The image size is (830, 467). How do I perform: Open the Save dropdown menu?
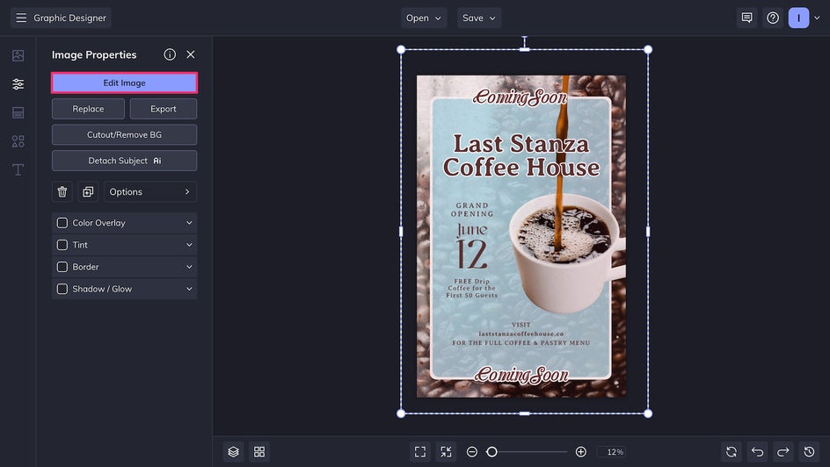[x=479, y=18]
